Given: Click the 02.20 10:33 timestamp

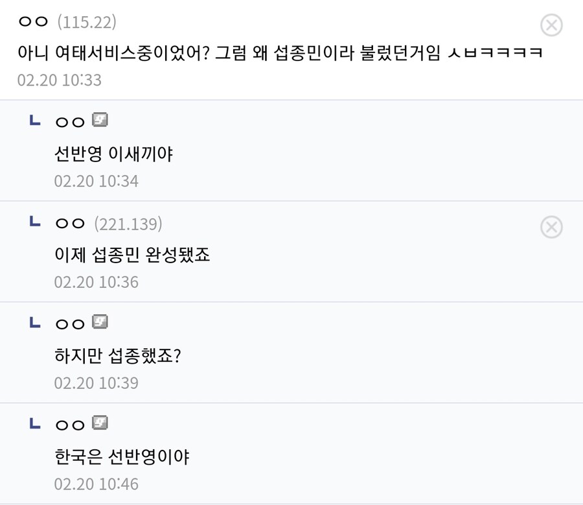Looking at the screenshot, I should pyautogui.click(x=60, y=80).
